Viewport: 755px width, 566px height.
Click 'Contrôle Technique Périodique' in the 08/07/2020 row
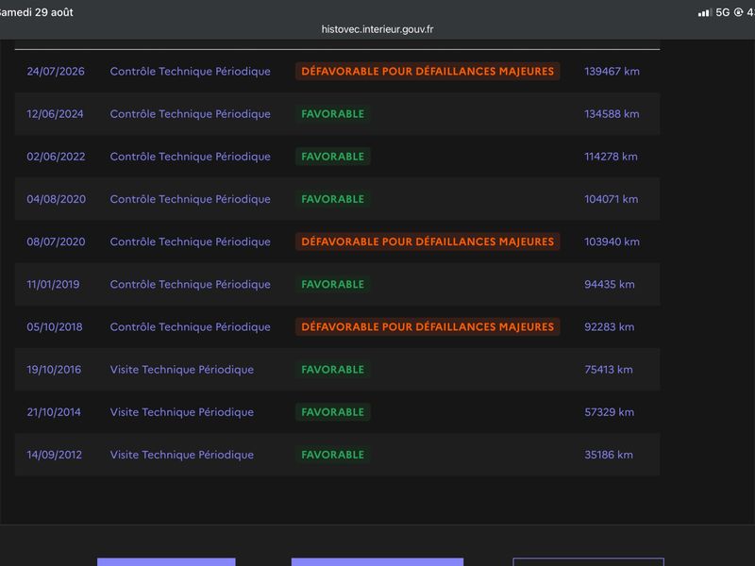(x=191, y=241)
